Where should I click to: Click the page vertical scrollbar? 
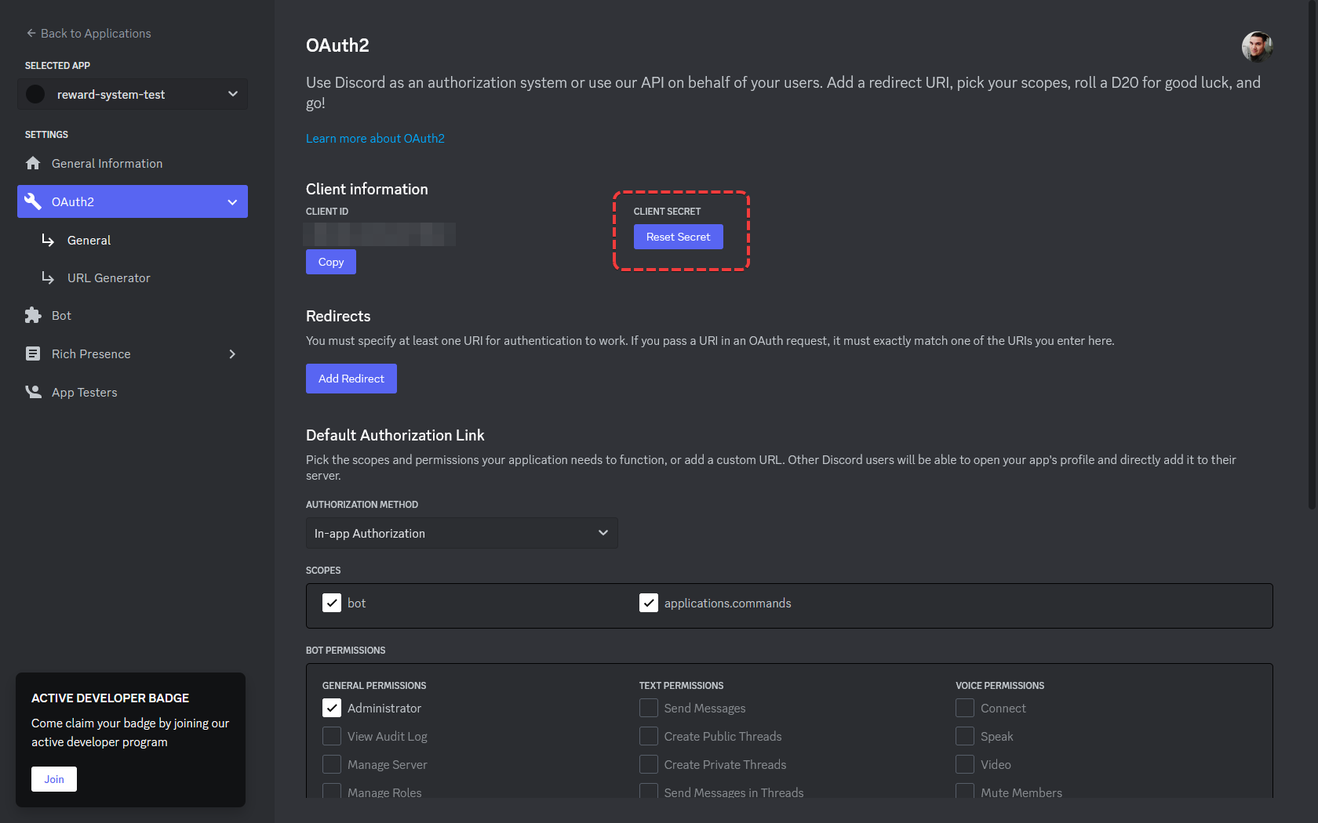coord(1312,255)
